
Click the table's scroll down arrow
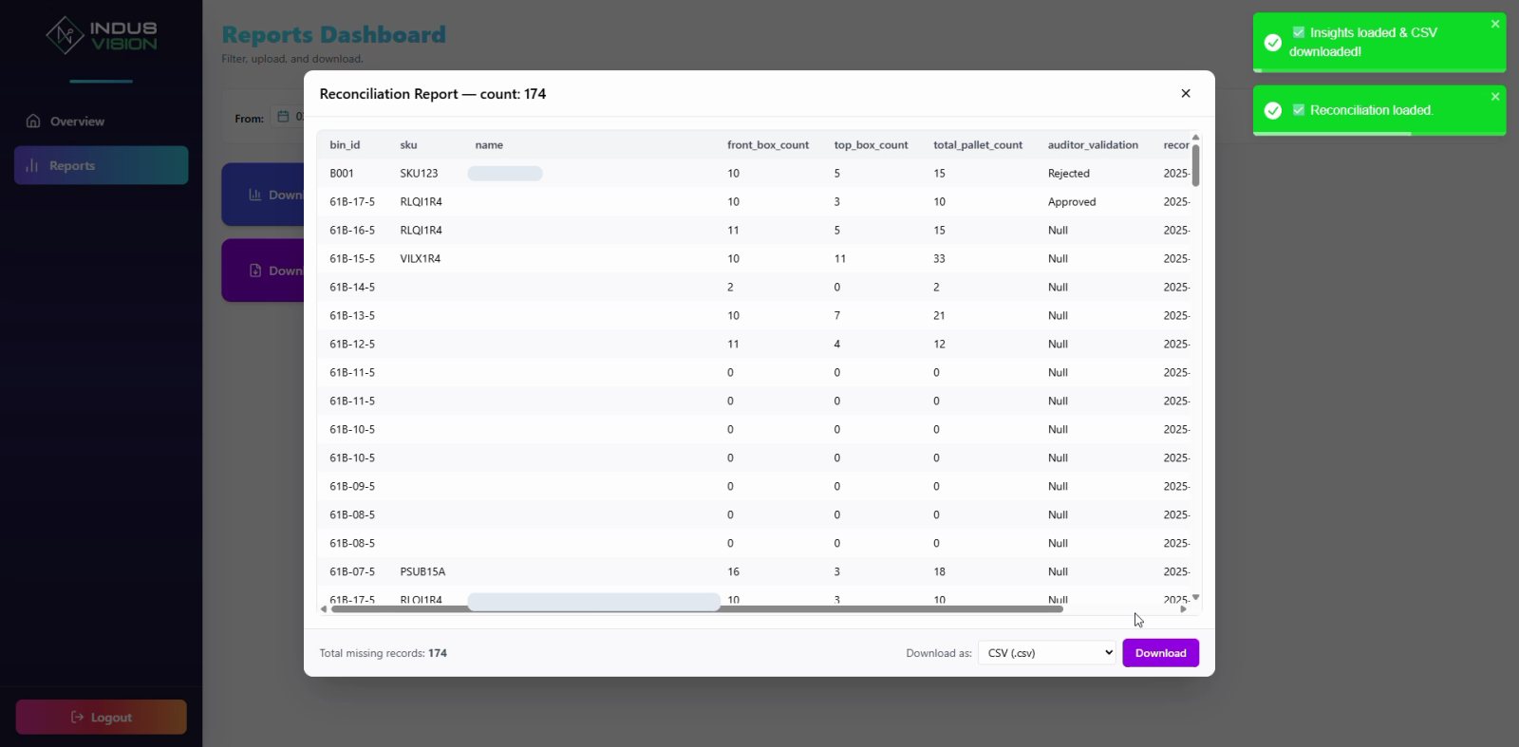1195,597
